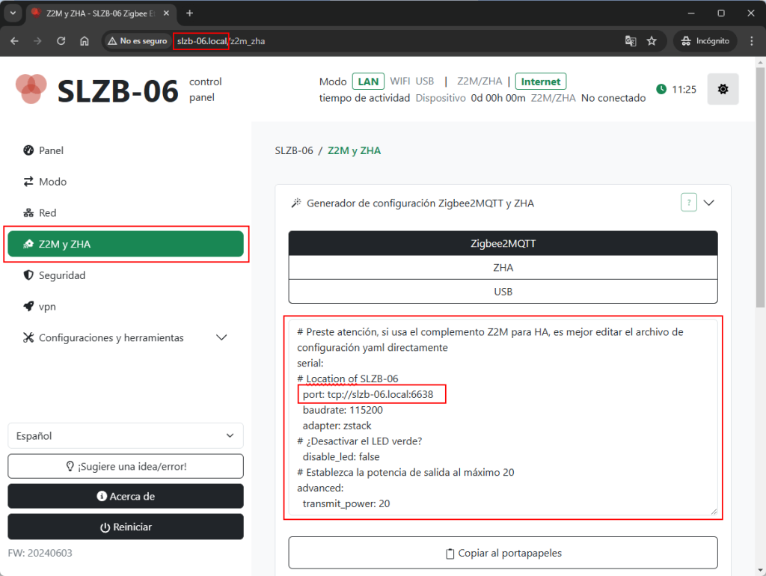Image resolution: width=766 pixels, height=576 pixels.
Task: Switch to the ZHA tab
Action: 503,267
